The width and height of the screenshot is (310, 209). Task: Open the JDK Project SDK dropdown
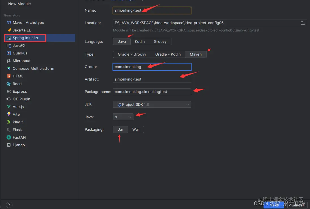152,104
